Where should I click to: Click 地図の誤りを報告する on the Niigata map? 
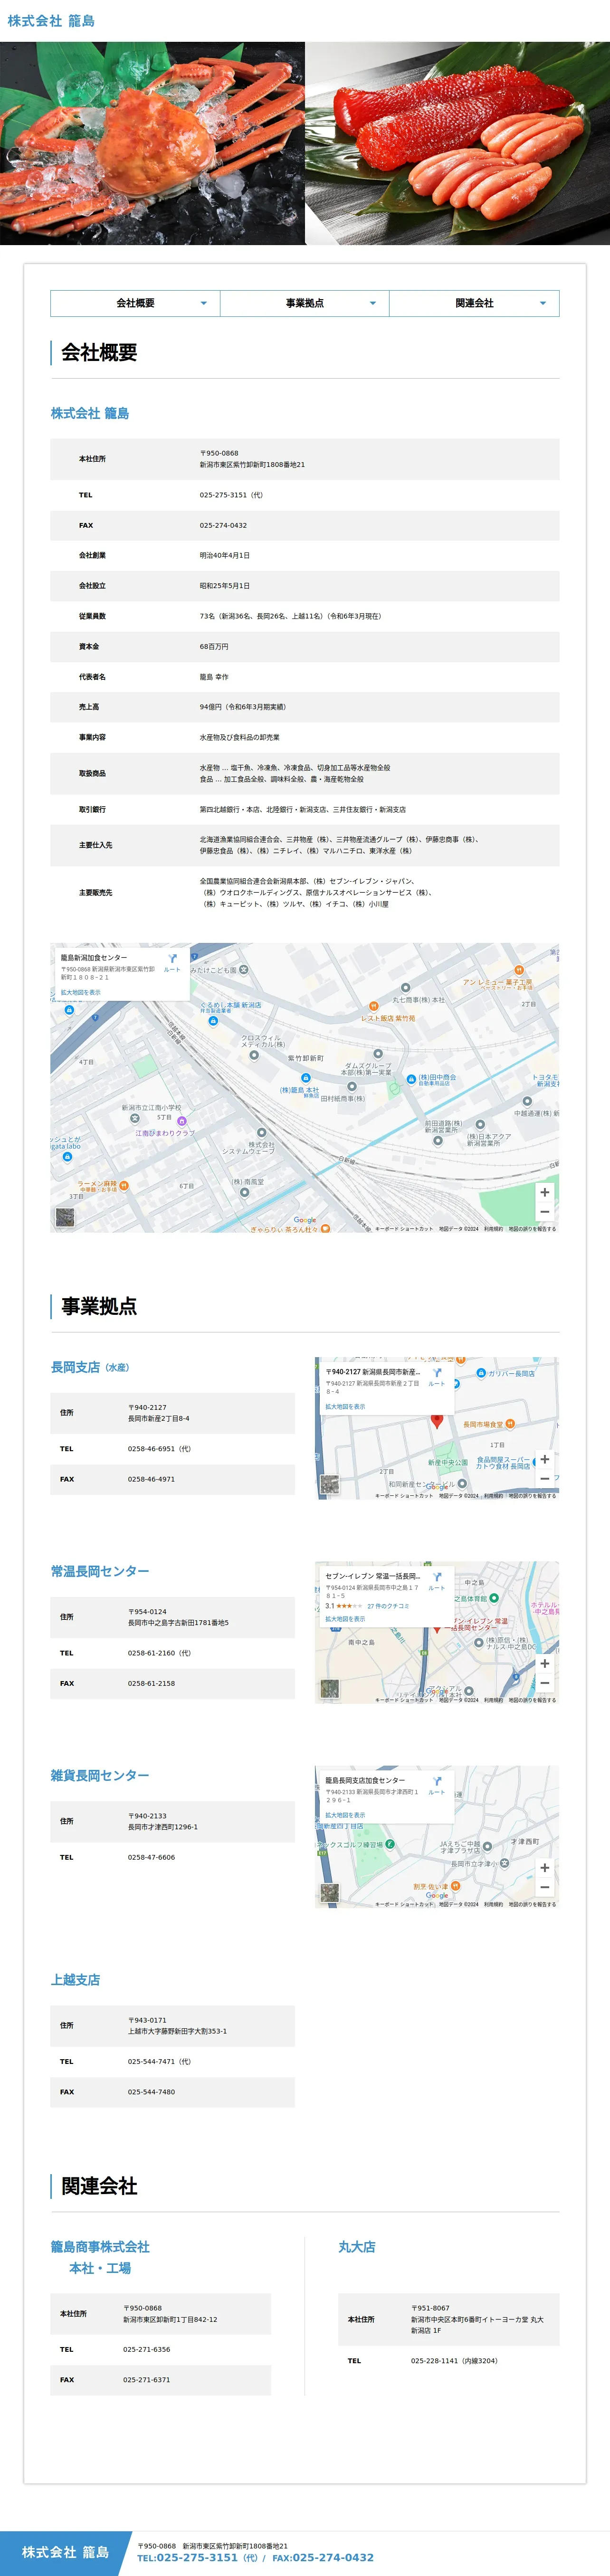(532, 1229)
